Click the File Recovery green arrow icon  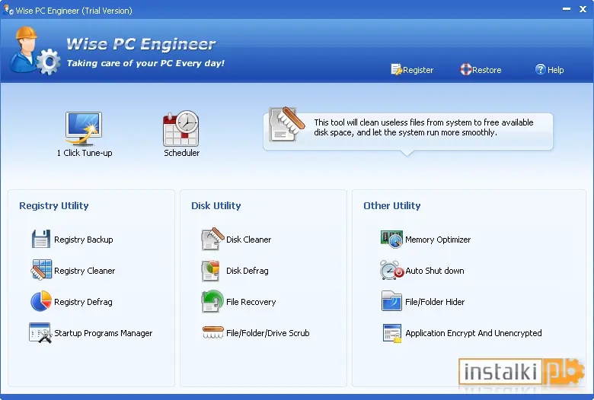212,301
